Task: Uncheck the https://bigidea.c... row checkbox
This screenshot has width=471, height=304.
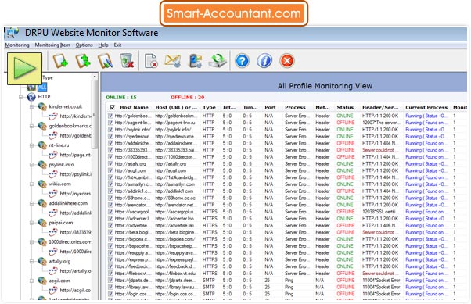Action: coord(111,239)
